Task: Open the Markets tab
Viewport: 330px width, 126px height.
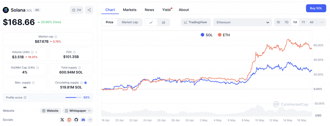Action: [x=130, y=10]
